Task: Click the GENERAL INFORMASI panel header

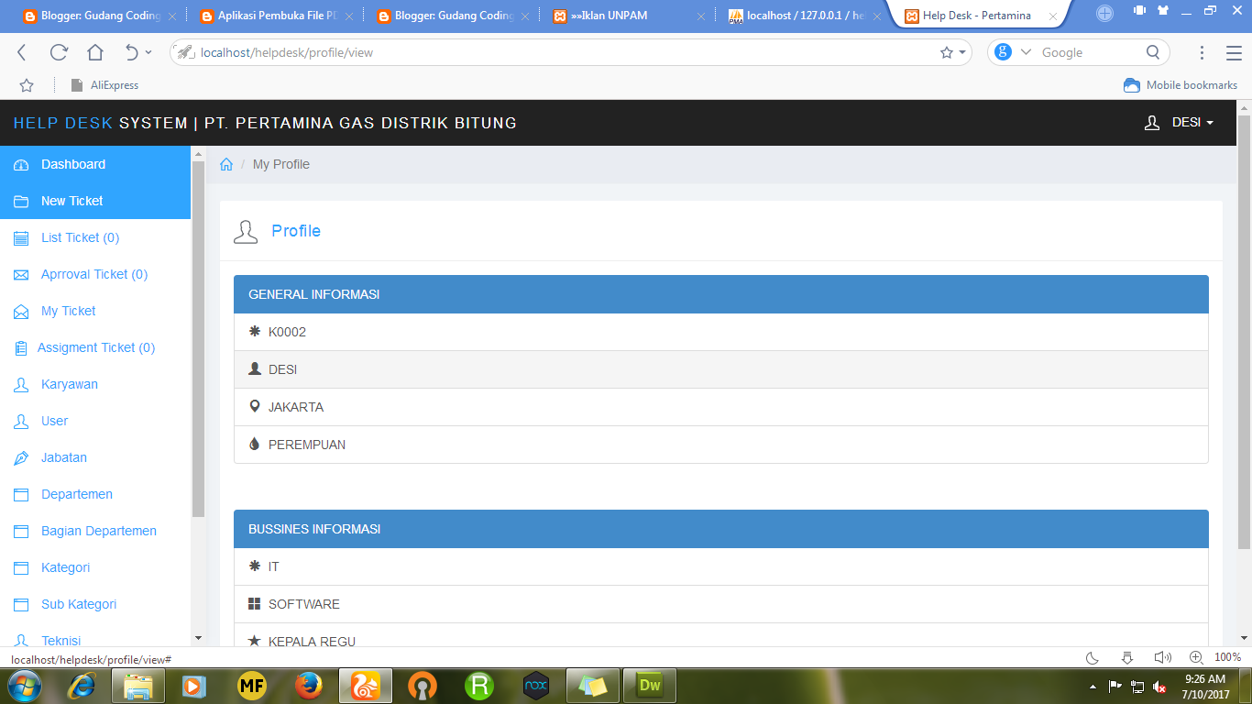Action: pyautogui.click(x=721, y=294)
